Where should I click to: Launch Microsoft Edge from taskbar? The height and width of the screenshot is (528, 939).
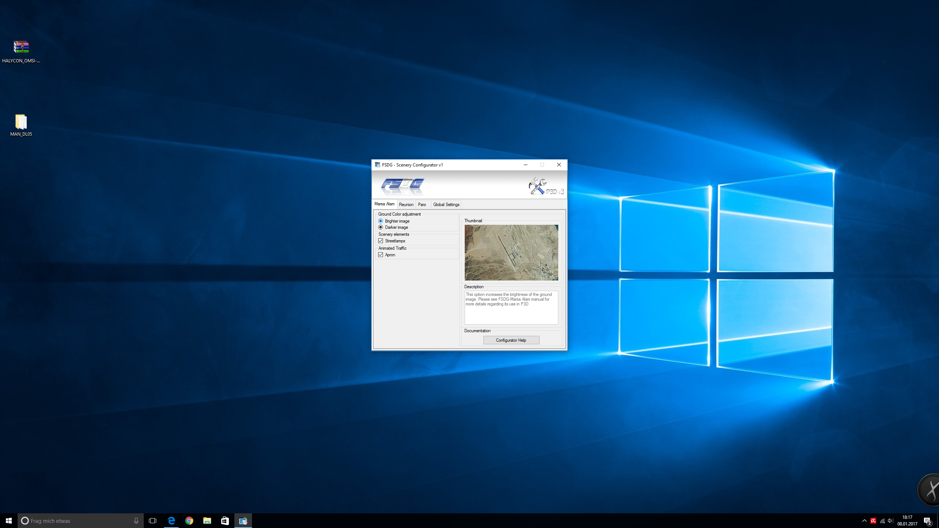click(x=171, y=521)
